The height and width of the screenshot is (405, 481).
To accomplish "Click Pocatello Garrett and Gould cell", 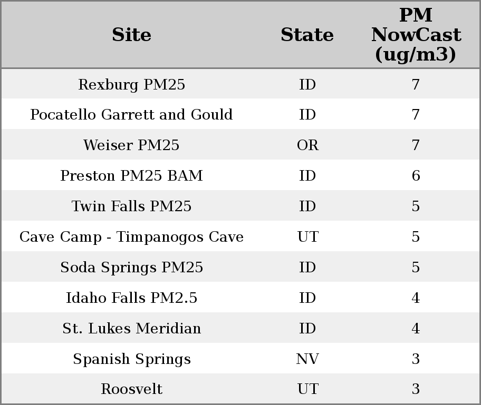I will pos(131,115).
